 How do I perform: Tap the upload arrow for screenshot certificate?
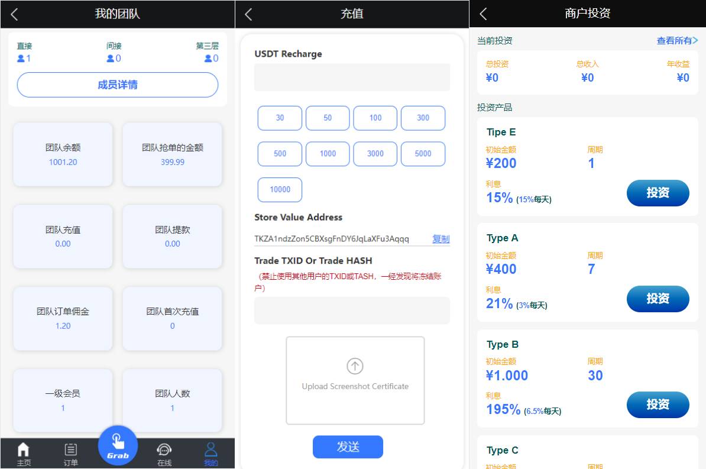(x=355, y=366)
